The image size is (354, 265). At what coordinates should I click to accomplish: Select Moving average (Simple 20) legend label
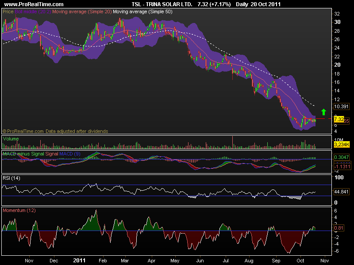click(x=82, y=11)
